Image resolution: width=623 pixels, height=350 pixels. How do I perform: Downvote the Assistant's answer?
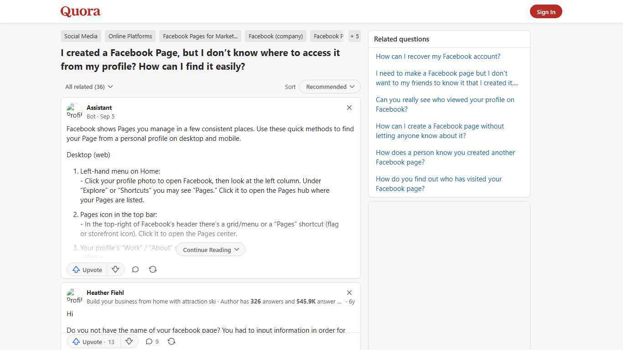click(x=115, y=269)
